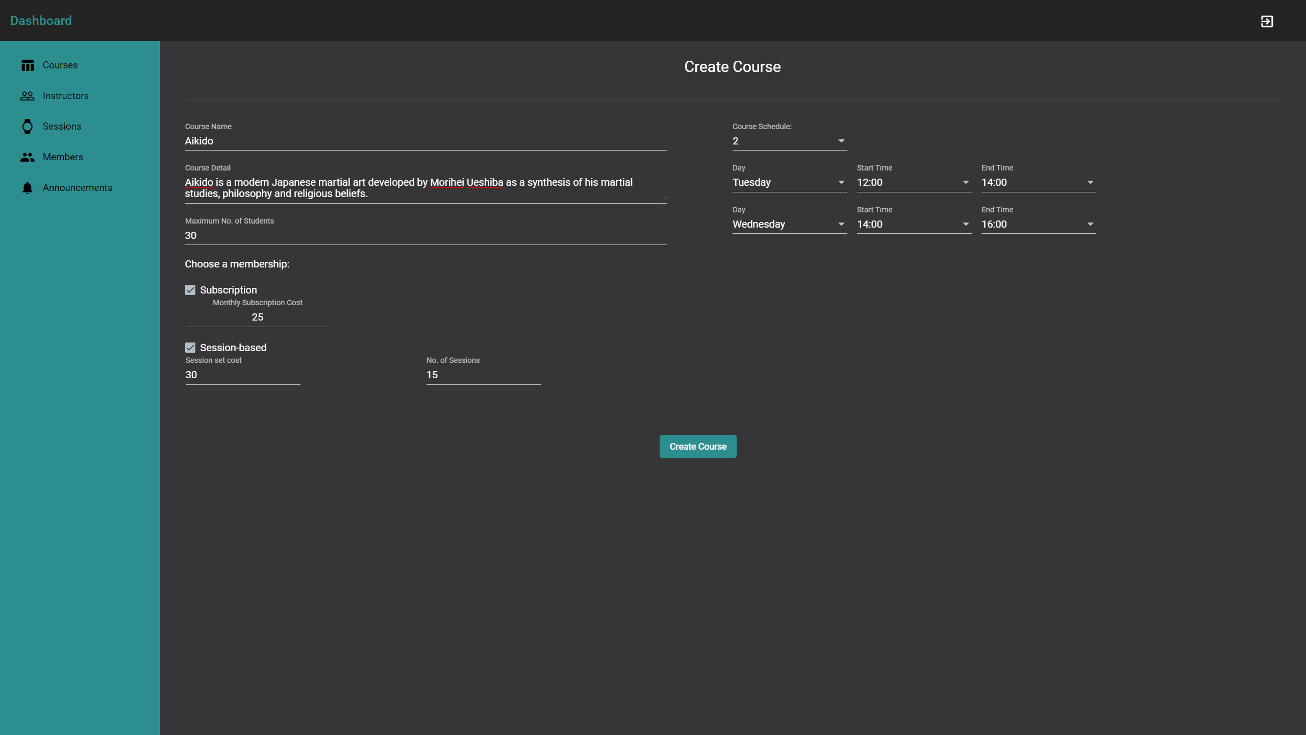Image resolution: width=1306 pixels, height=735 pixels.
Task: Click the logout icon in top bar
Action: [1267, 21]
